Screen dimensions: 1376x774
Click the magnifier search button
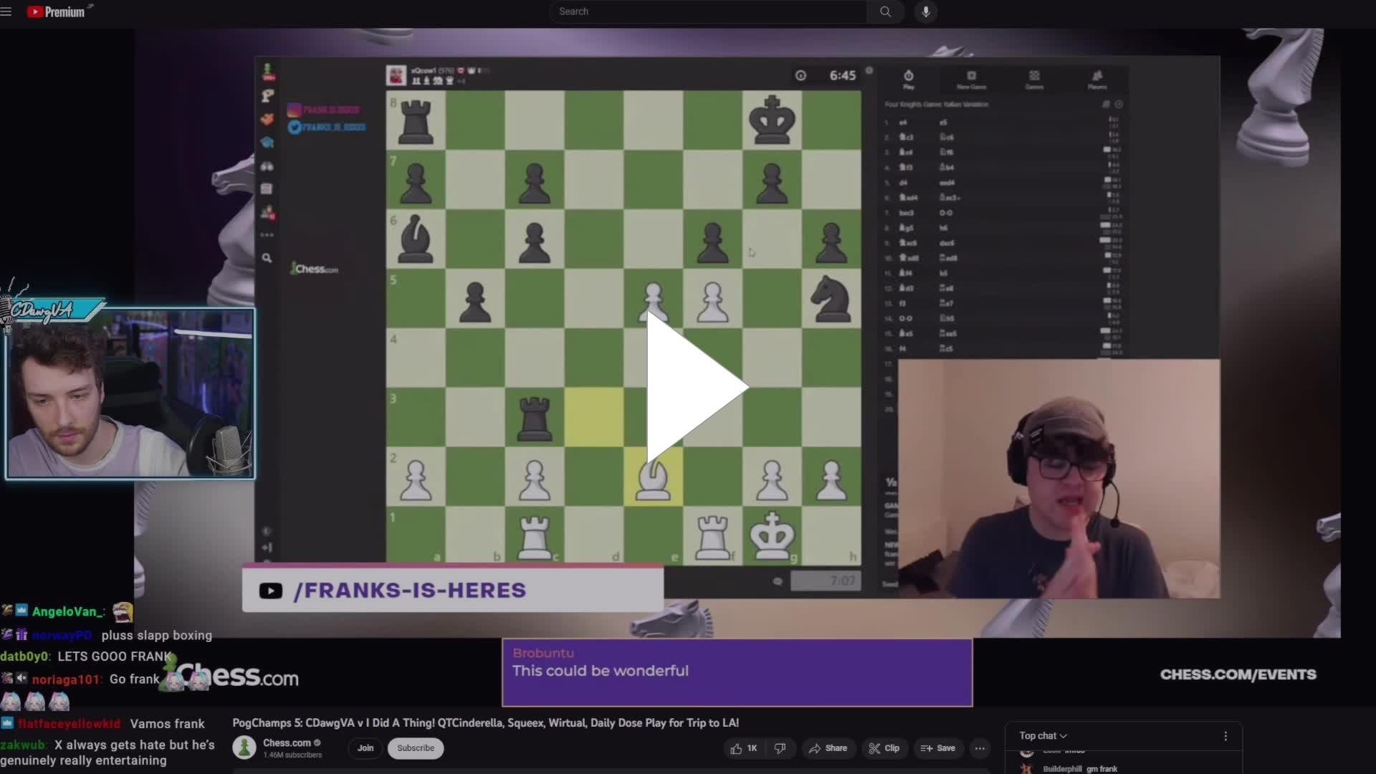tap(886, 11)
